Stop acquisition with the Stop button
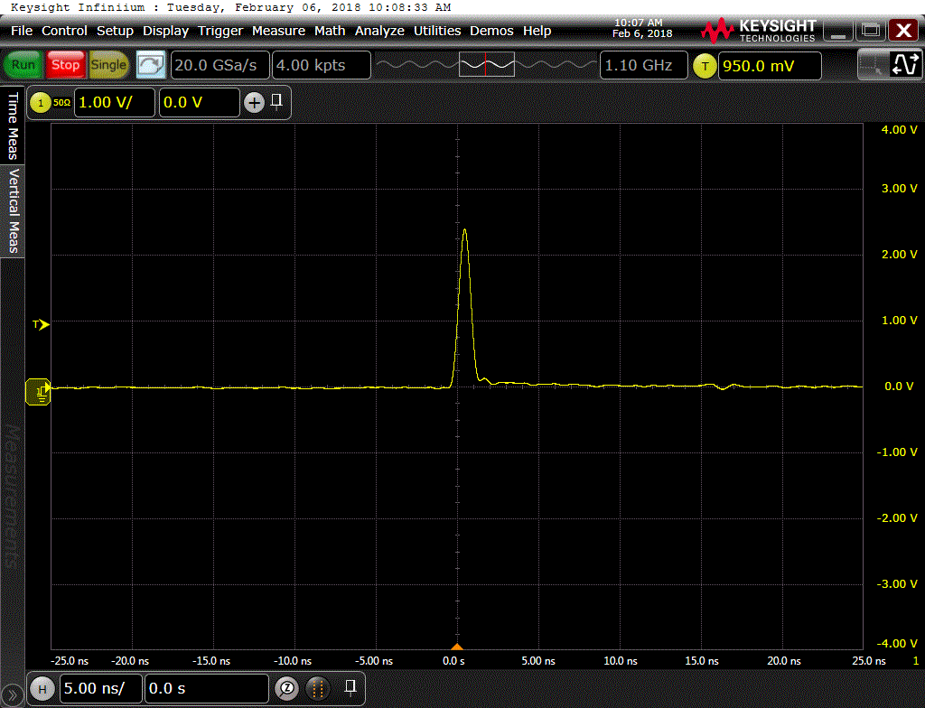Image resolution: width=925 pixels, height=708 pixels. (65, 65)
